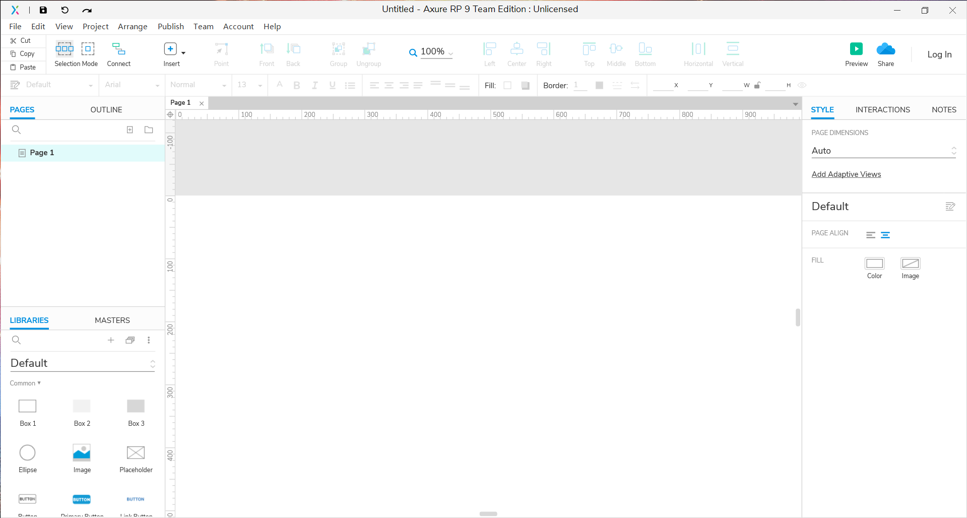
Task: Add a library with plus icon
Action: point(111,340)
